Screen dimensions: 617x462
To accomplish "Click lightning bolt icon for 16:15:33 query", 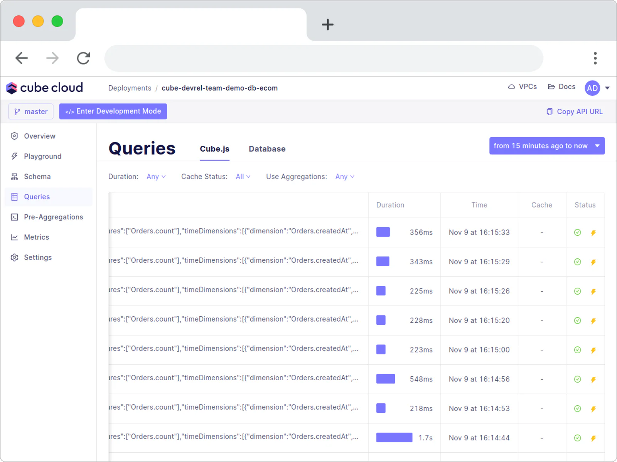I will 593,233.
